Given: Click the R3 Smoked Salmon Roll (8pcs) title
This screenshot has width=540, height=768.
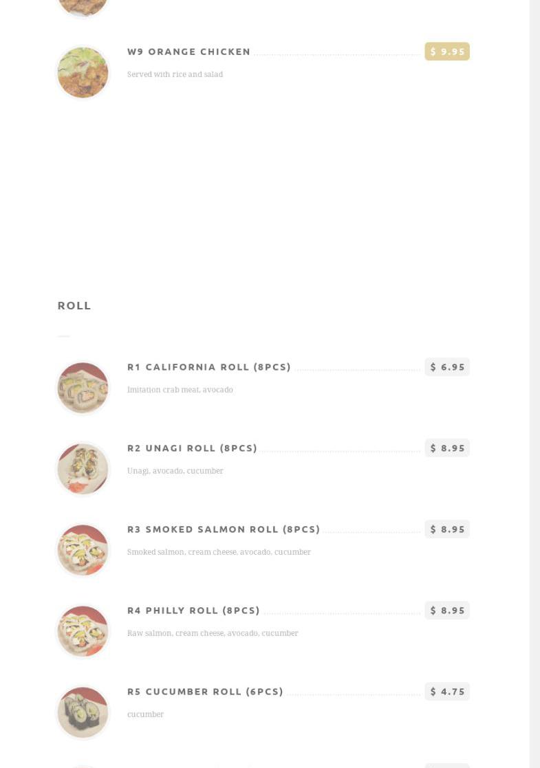Looking at the screenshot, I should [224, 529].
